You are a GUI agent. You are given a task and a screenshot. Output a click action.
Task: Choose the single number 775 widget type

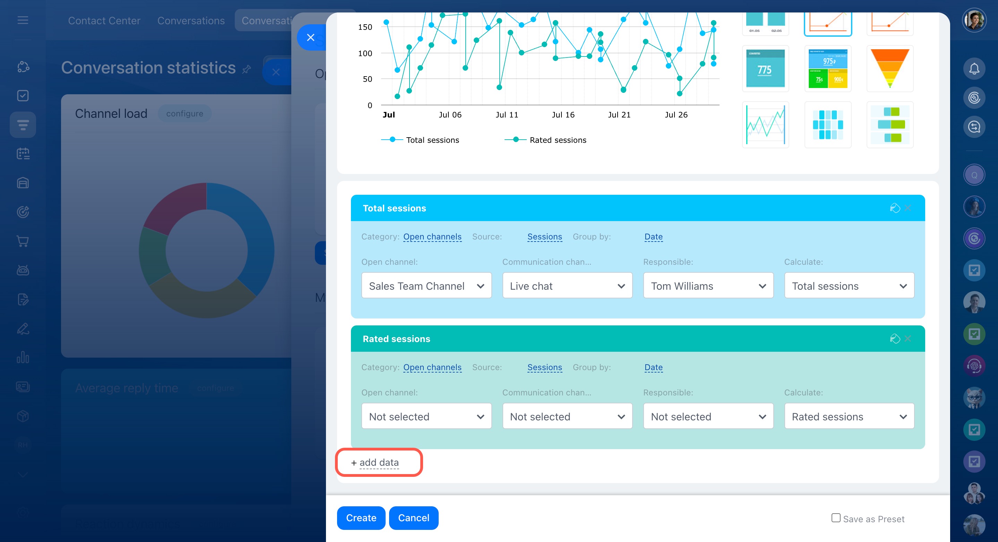point(765,69)
